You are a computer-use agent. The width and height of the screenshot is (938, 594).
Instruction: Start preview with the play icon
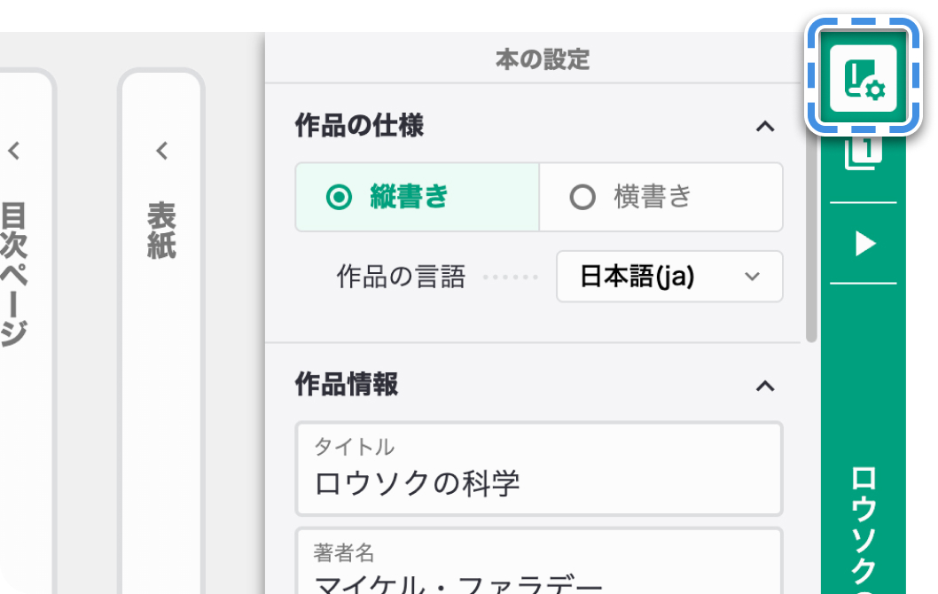[864, 244]
